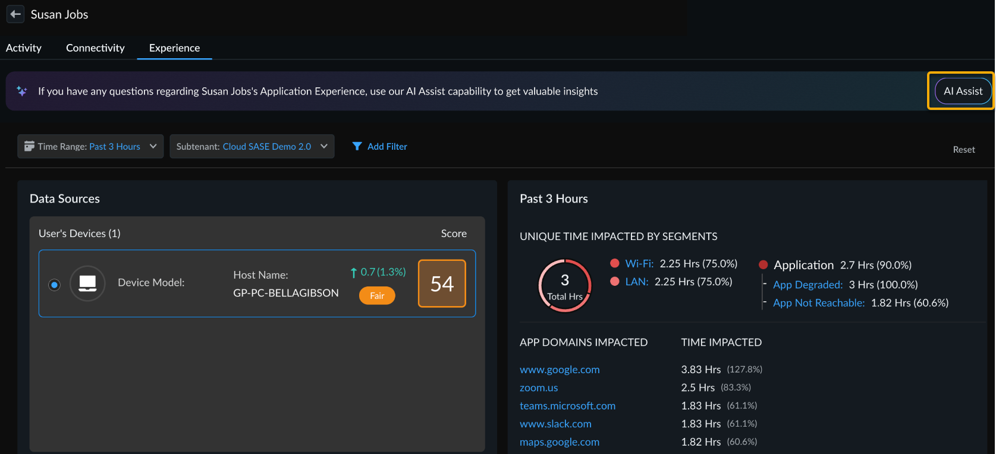Switch to the Activity tab
This screenshot has width=996, height=454.
coord(24,48)
